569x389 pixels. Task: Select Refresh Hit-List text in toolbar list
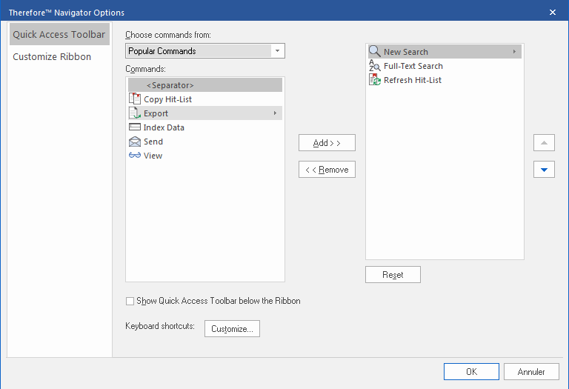pyautogui.click(x=413, y=80)
